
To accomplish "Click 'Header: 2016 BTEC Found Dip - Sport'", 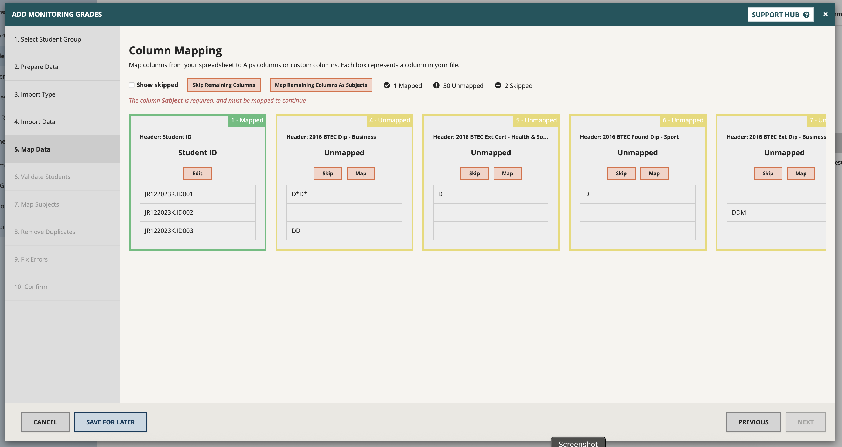I will [x=629, y=137].
